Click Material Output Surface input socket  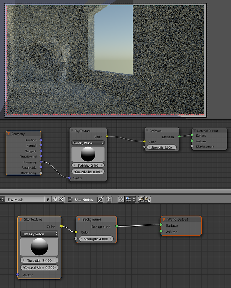[x=192, y=136]
